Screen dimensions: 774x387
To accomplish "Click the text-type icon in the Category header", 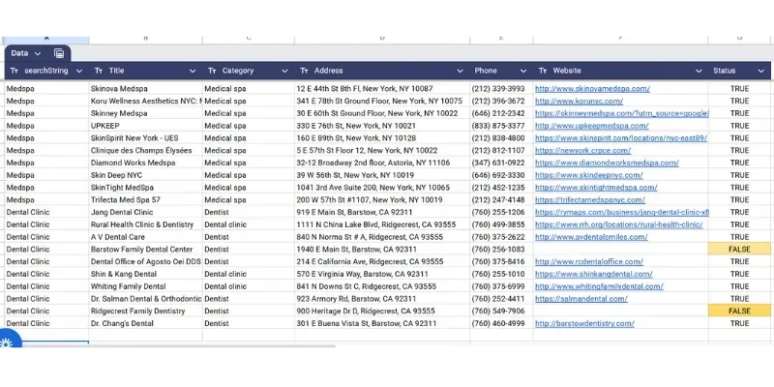I will [212, 71].
